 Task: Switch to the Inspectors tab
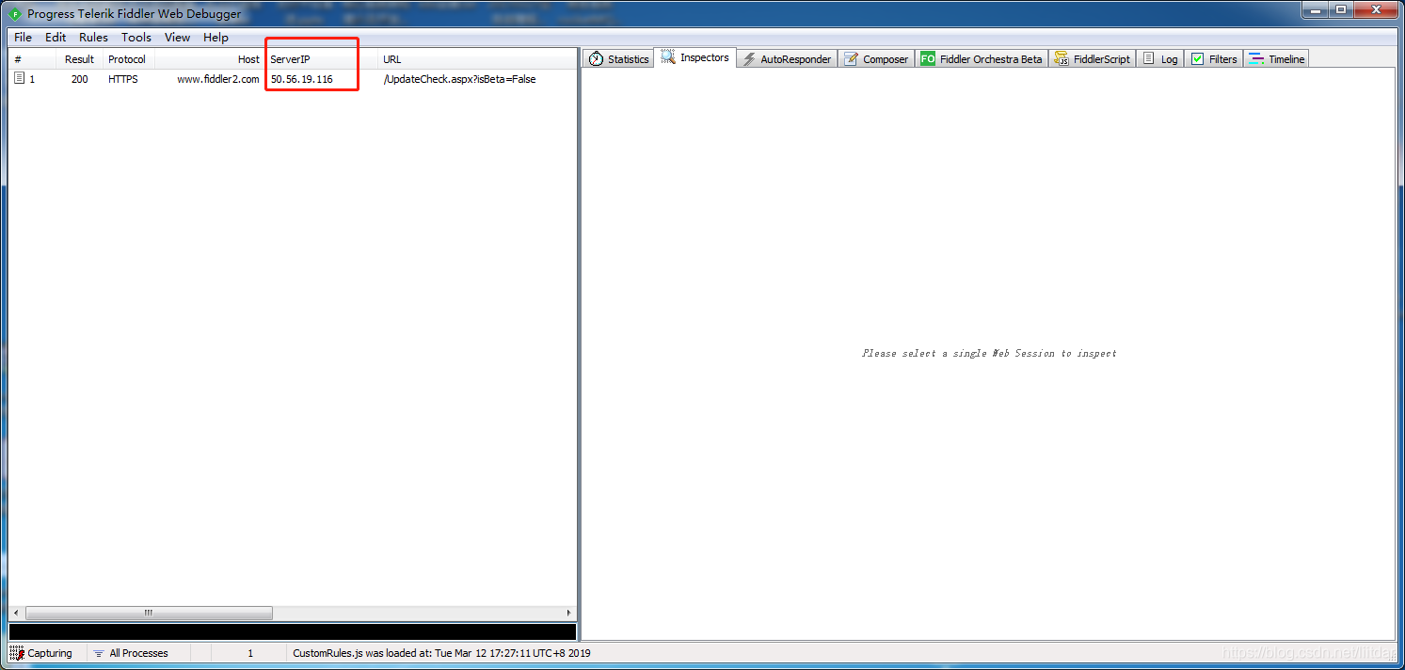pyautogui.click(x=695, y=57)
